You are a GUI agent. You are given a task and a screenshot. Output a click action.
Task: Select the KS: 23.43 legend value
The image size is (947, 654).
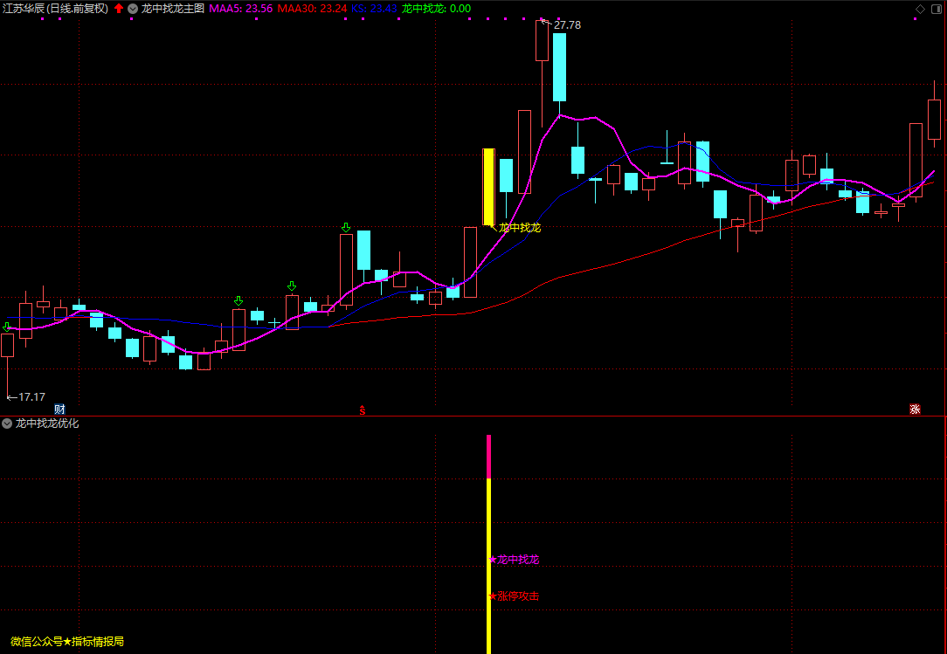[374, 9]
